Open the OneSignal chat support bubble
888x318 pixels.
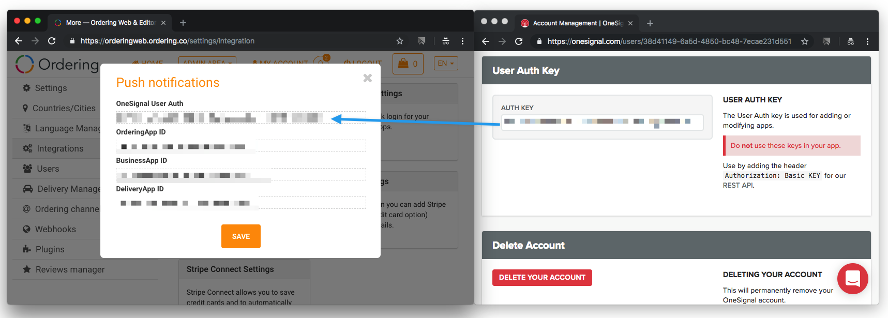[x=852, y=279]
